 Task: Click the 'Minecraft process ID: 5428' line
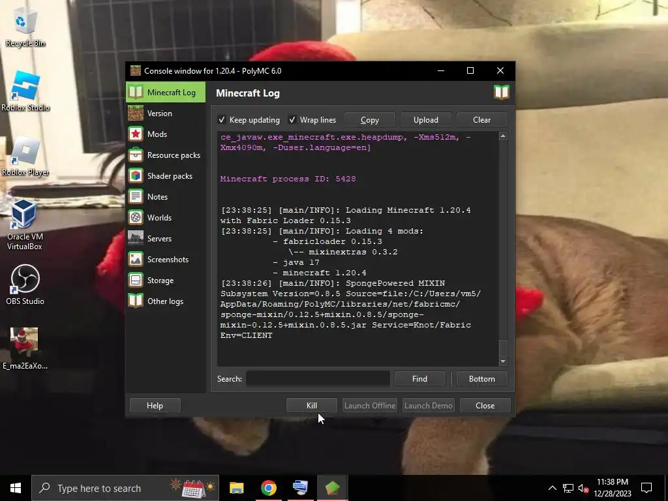tap(288, 179)
